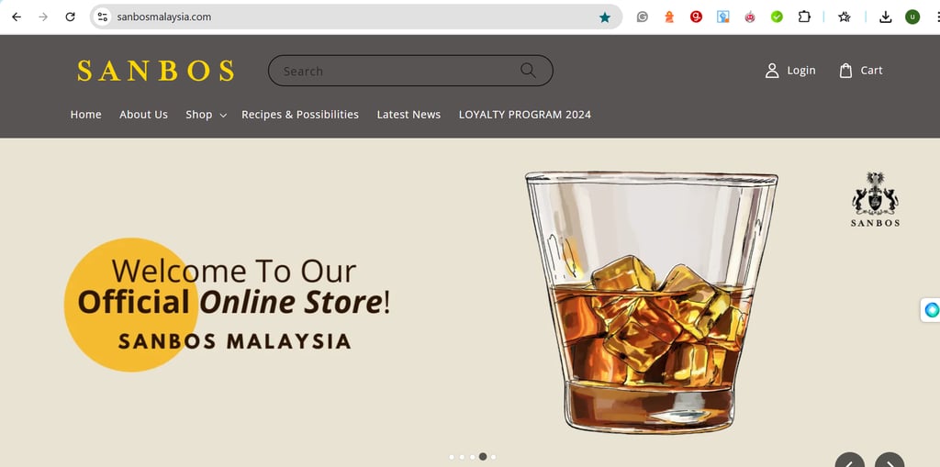The image size is (940, 467).
Task: Select the last carousel dot
Action: tap(493, 457)
